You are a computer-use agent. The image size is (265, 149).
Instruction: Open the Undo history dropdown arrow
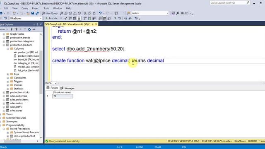104,13
